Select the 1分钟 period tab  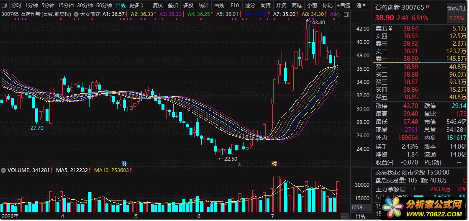(31, 5)
